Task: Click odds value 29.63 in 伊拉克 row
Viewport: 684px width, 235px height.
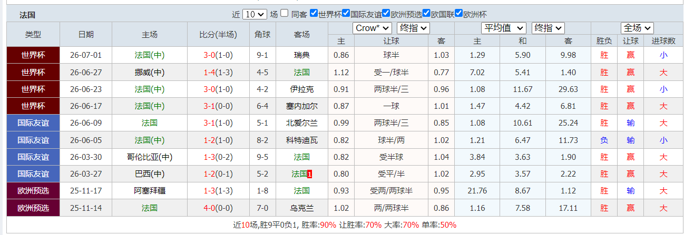Action: tap(568, 89)
